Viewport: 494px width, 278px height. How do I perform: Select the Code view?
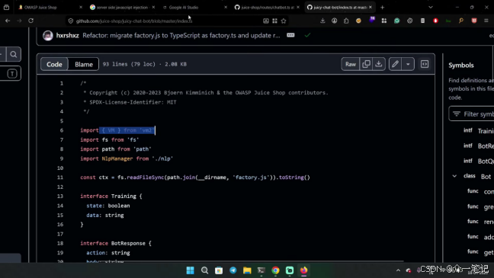(x=54, y=64)
